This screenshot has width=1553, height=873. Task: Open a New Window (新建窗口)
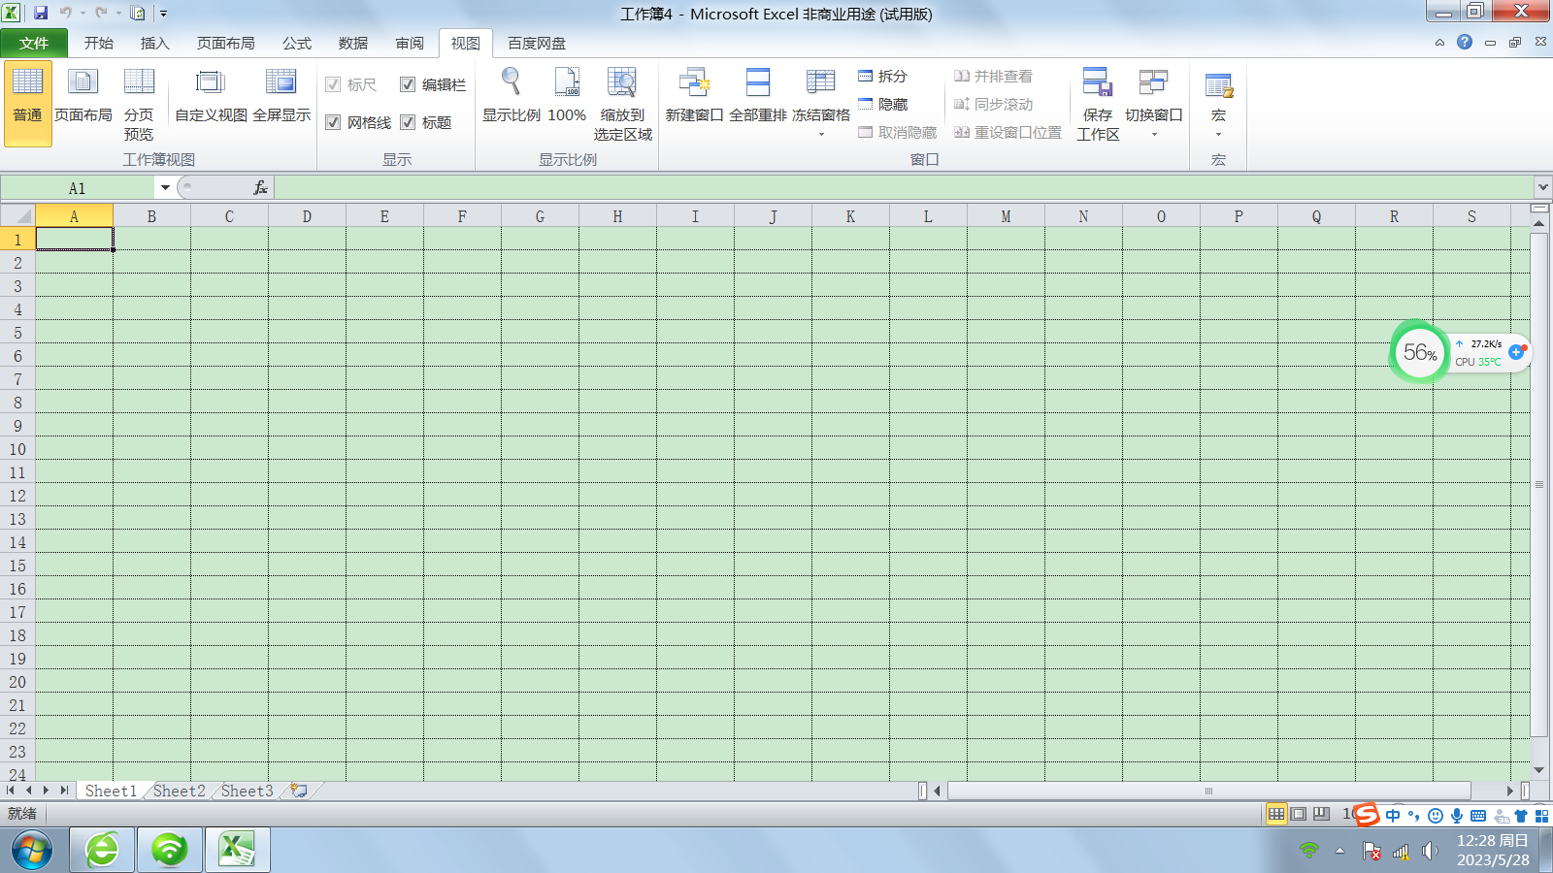pos(694,97)
